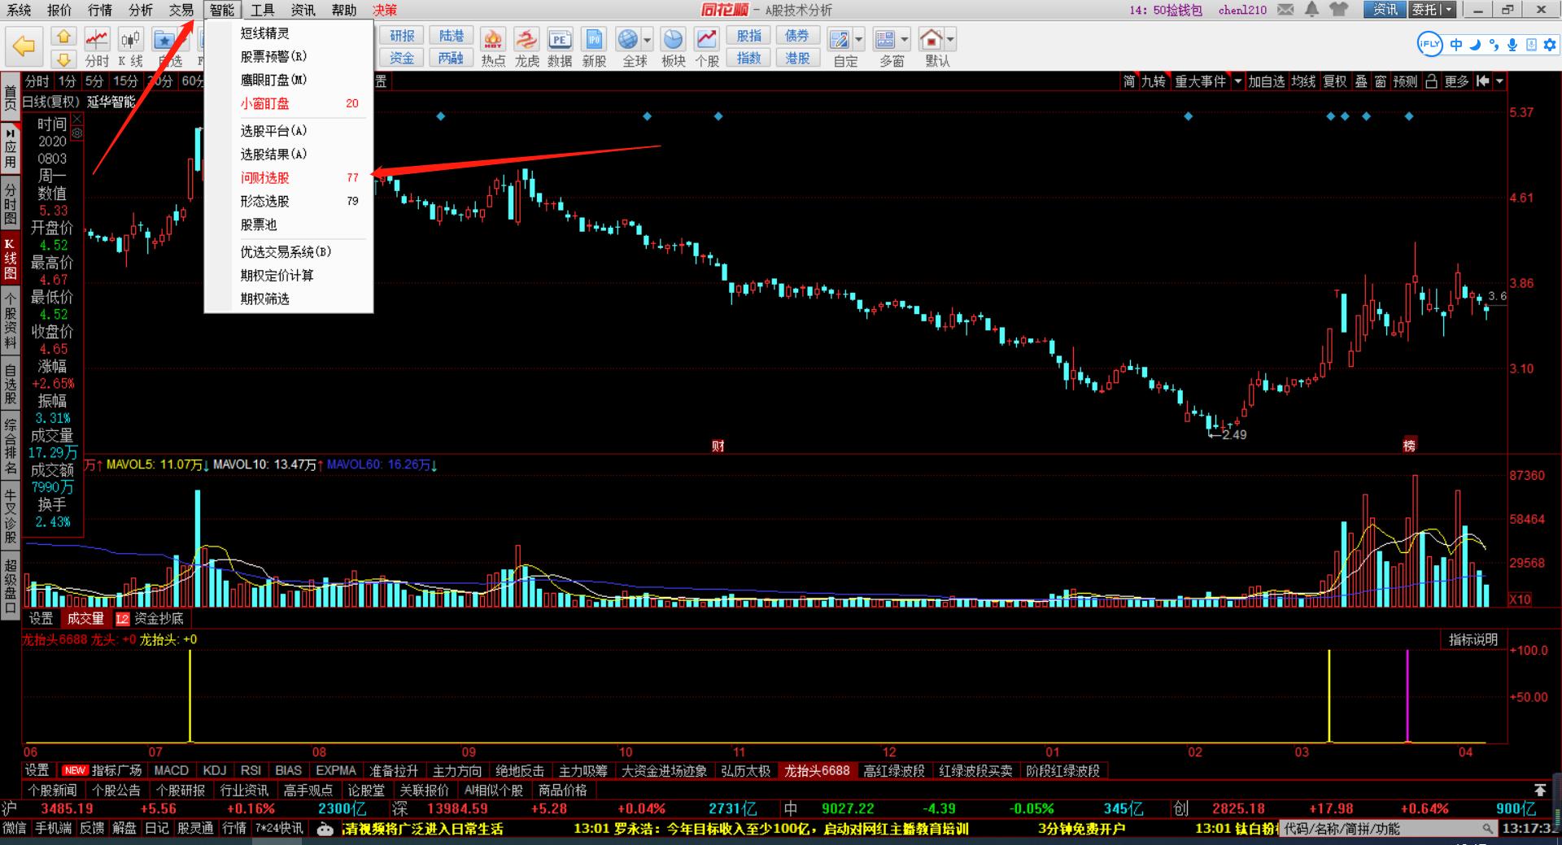The height and width of the screenshot is (845, 1562).
Task: Click the 指标说明 button
Action: 1473,639
